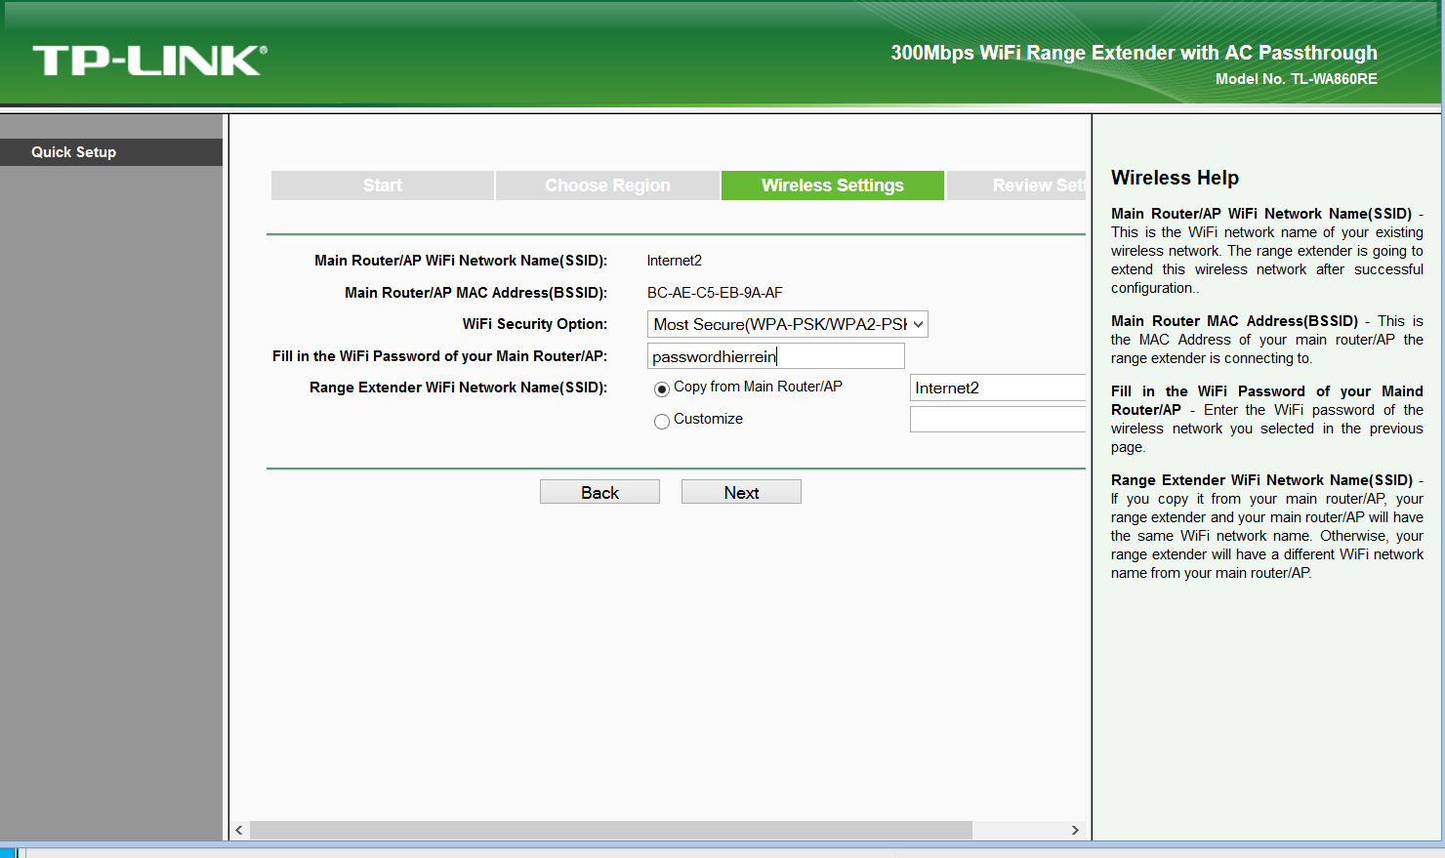The image size is (1445, 858).
Task: Click the 300Mbps WiFi Range Extender title
Action: 1134,53
